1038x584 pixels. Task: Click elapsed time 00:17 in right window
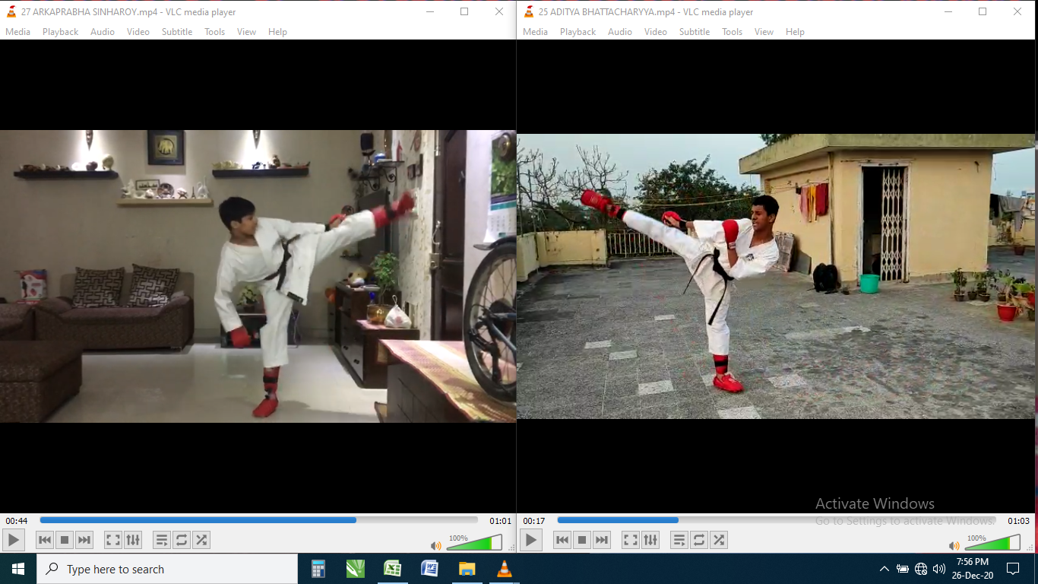pos(534,521)
